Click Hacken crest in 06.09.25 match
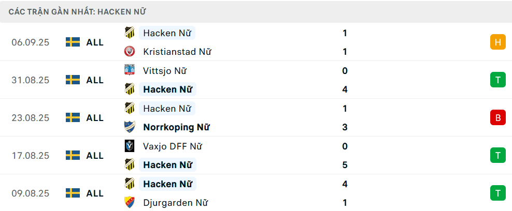512x211 pixels. (130, 33)
